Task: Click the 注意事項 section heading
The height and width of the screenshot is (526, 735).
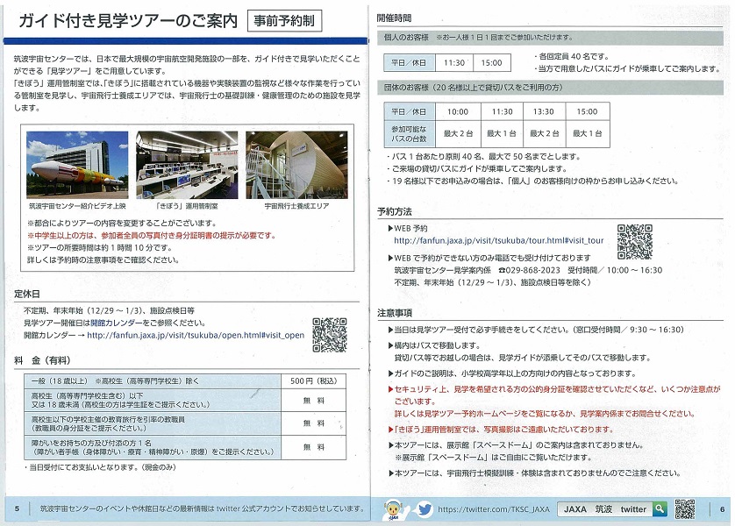Action: (x=394, y=313)
